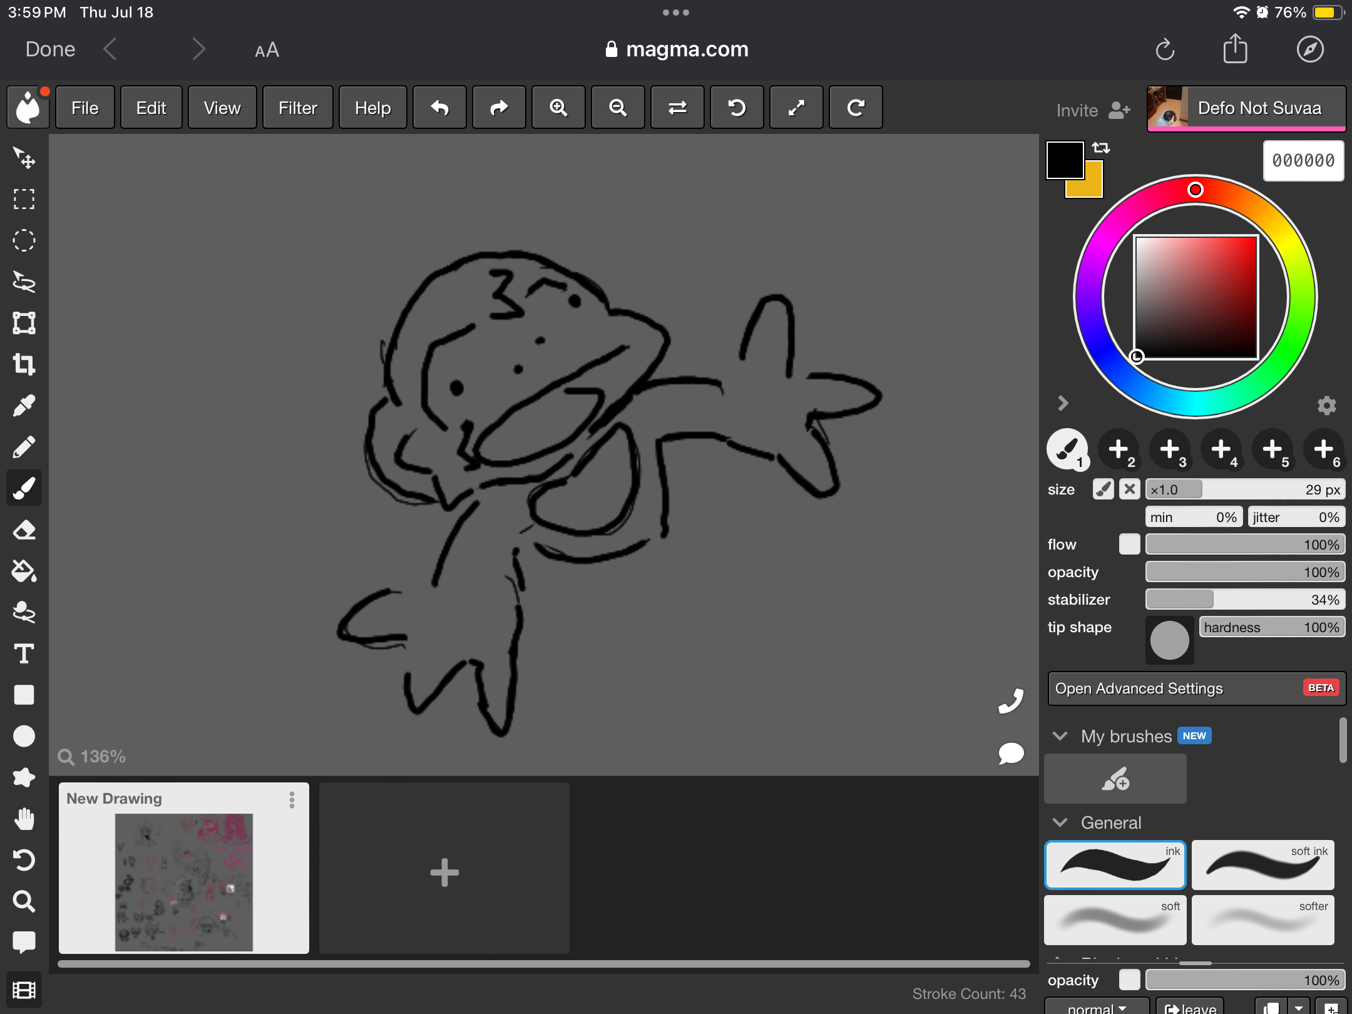Click the fit-to-screen expand button
1352x1014 pixels.
[x=796, y=108]
